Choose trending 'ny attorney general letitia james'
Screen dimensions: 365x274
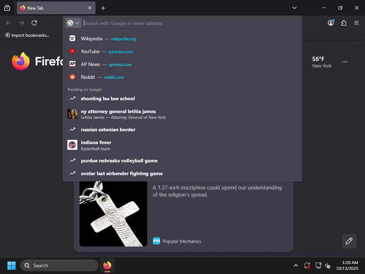pyautogui.click(x=182, y=114)
